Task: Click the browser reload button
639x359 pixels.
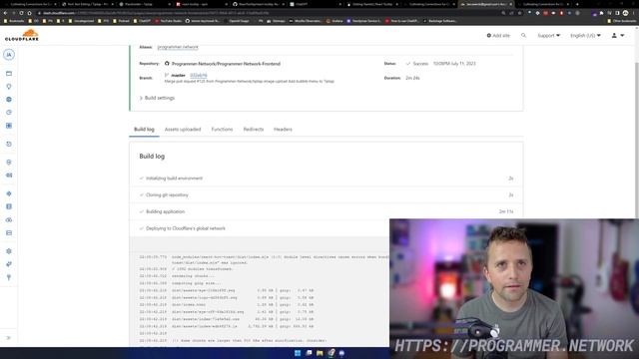Action: tap(21, 13)
